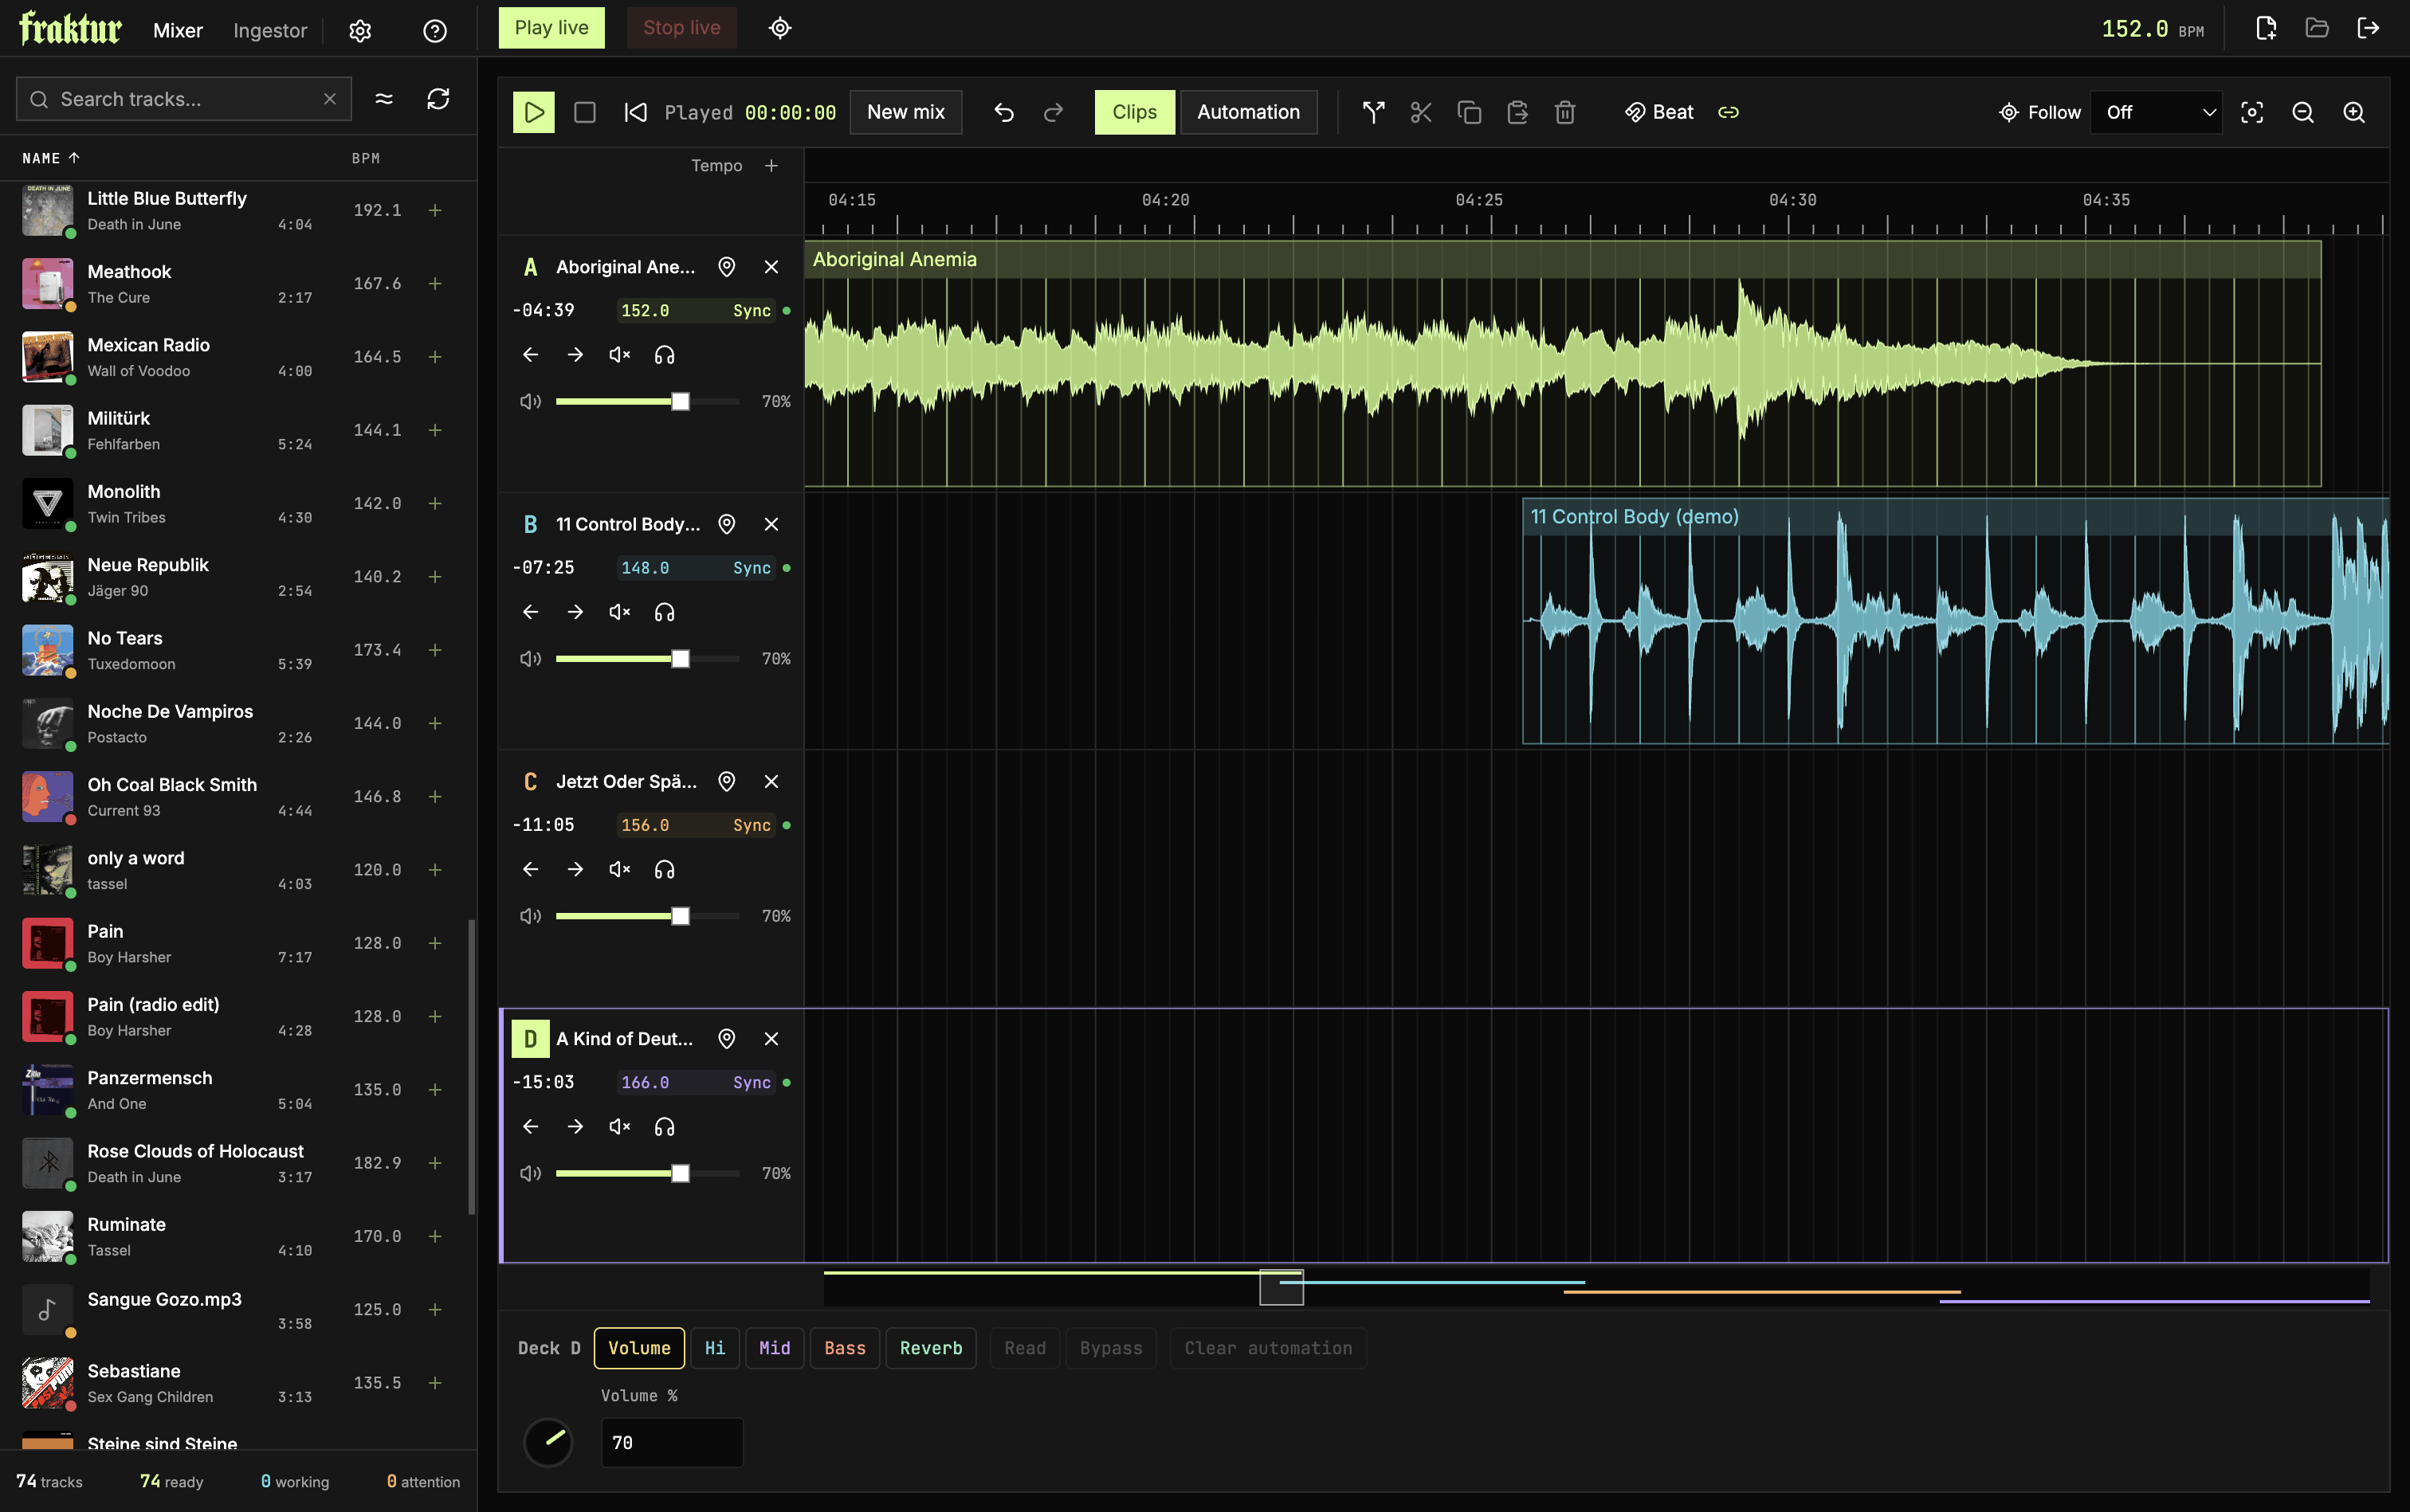Click the similarity wave sort icon
The width and height of the screenshot is (2410, 1512).
coord(384,99)
